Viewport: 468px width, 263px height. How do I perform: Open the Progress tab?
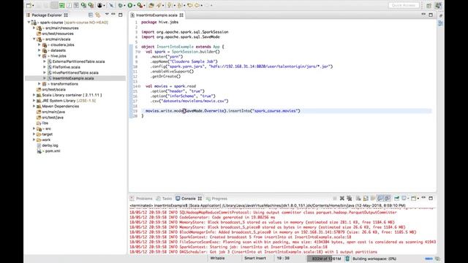click(x=217, y=199)
